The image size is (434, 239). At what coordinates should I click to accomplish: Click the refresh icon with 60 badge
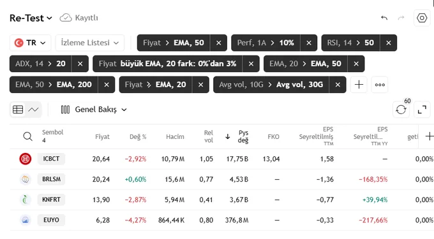coord(401,110)
